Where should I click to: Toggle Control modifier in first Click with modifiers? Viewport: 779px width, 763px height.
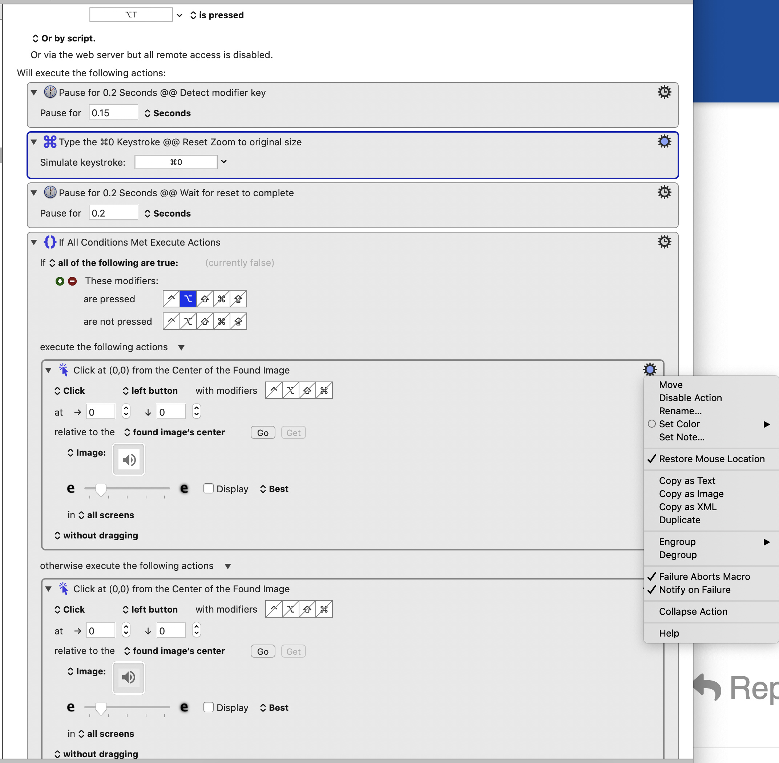pos(274,390)
